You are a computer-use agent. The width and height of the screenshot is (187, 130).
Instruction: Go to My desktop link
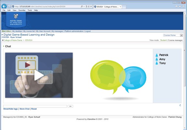(17, 31)
